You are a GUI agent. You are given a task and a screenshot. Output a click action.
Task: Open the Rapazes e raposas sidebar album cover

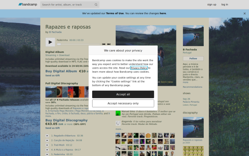click(x=193, y=127)
